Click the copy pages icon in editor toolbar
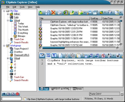 pos(72,56)
